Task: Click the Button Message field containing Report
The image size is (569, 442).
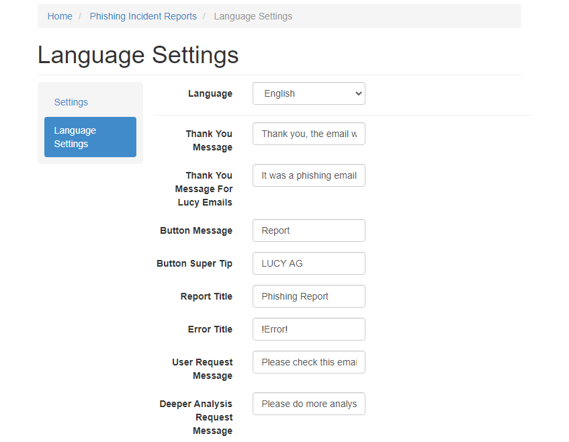Action: point(309,230)
